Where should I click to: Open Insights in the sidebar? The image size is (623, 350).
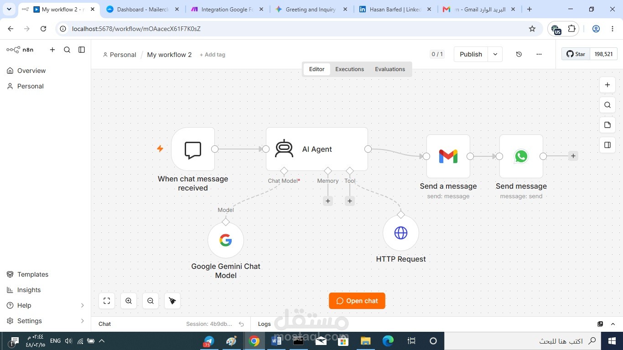[46, 290]
